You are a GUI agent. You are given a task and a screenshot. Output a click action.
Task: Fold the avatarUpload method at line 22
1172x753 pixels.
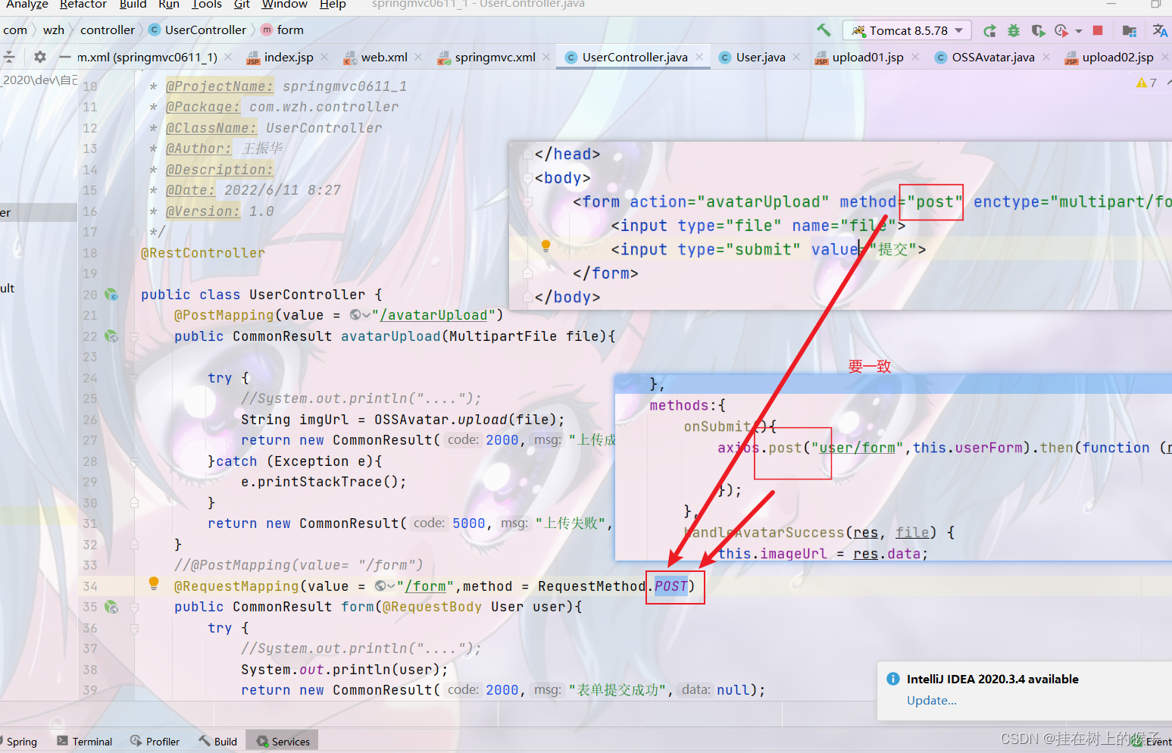[134, 336]
